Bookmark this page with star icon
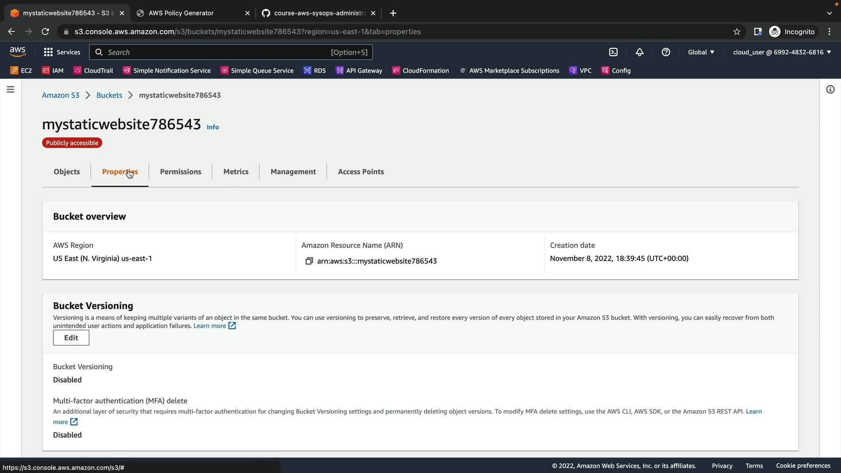The height and width of the screenshot is (473, 841). (737, 32)
